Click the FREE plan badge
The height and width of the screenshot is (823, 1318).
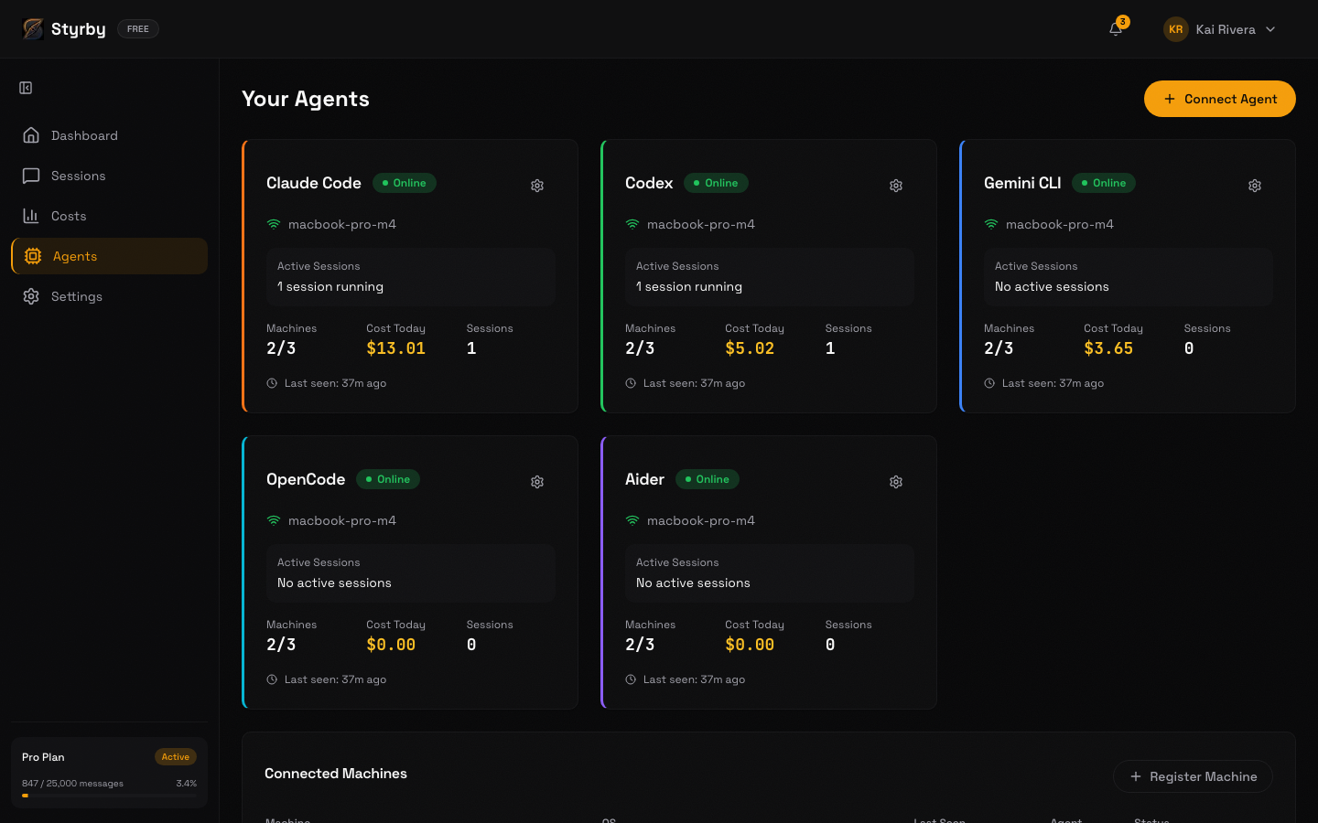(137, 28)
